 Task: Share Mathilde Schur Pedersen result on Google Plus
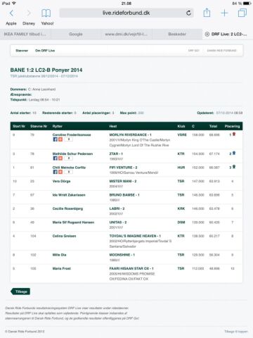[60, 158]
